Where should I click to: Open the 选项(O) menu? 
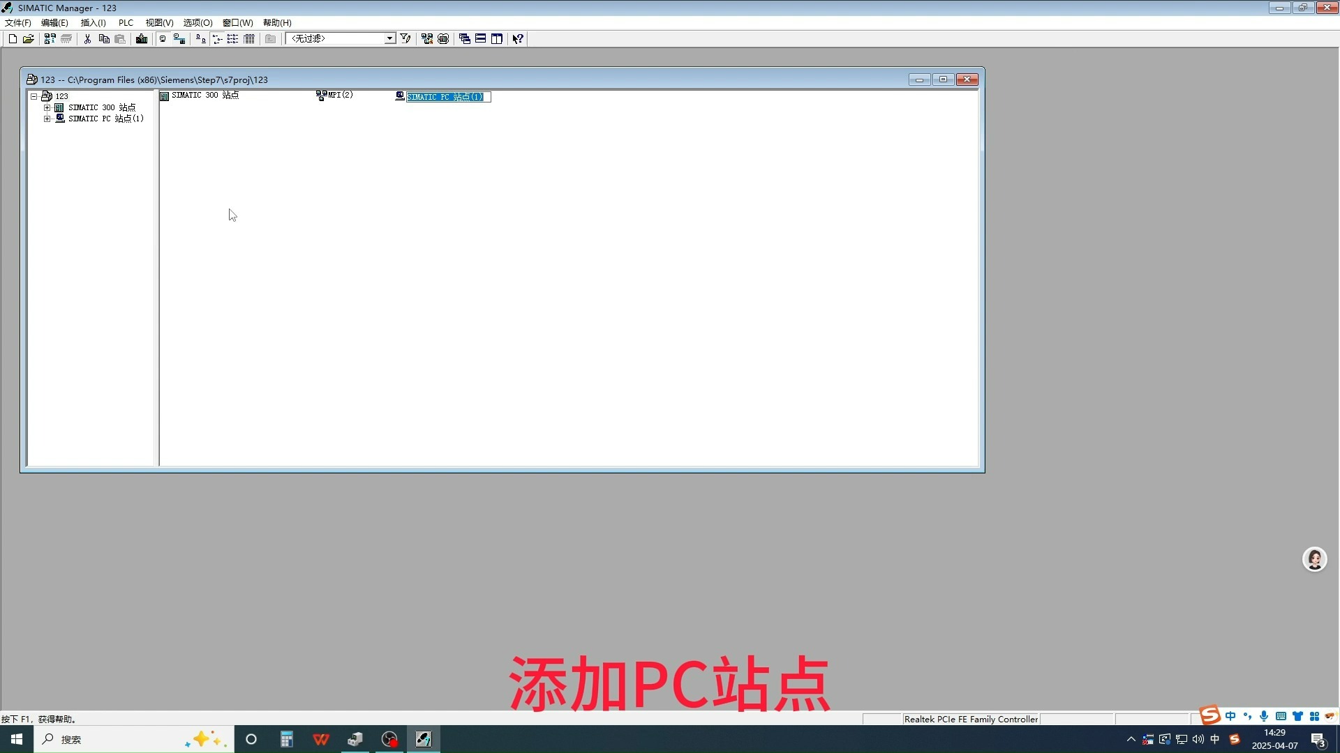point(198,23)
